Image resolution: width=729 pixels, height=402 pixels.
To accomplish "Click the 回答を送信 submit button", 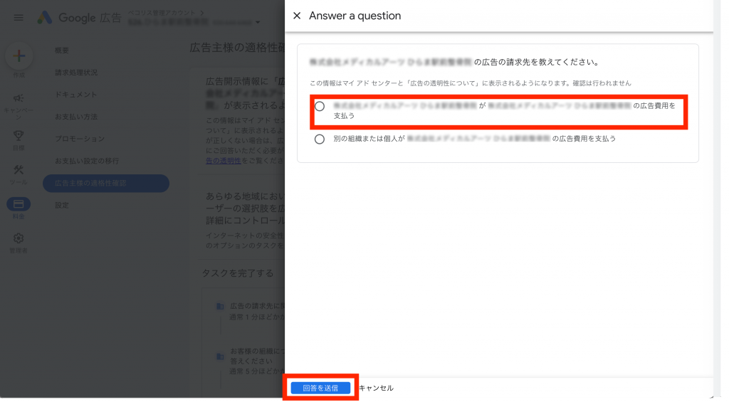I will coord(320,388).
